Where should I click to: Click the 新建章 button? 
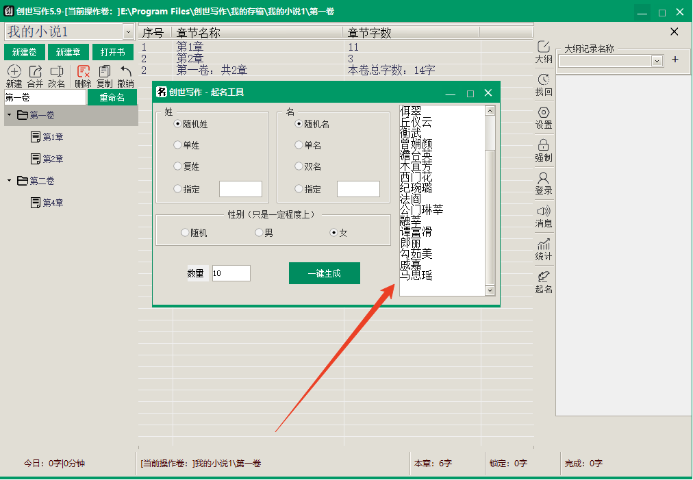tap(68, 53)
